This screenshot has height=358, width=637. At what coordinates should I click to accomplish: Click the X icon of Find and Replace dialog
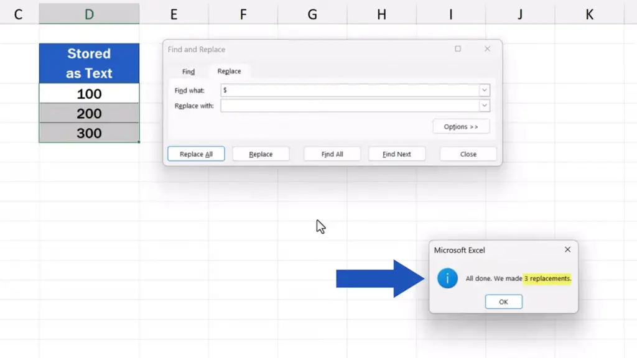(488, 49)
